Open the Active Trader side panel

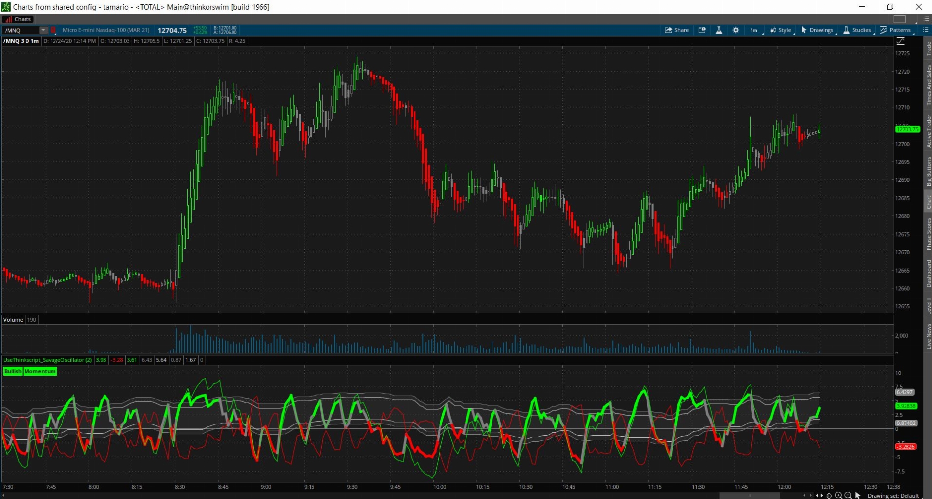click(928, 130)
